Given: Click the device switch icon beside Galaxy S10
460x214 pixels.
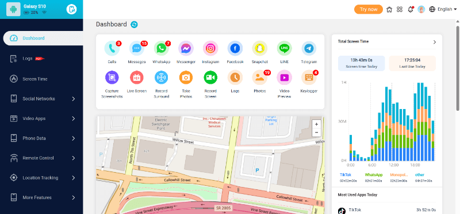Looking at the screenshot, I should [x=71, y=9].
